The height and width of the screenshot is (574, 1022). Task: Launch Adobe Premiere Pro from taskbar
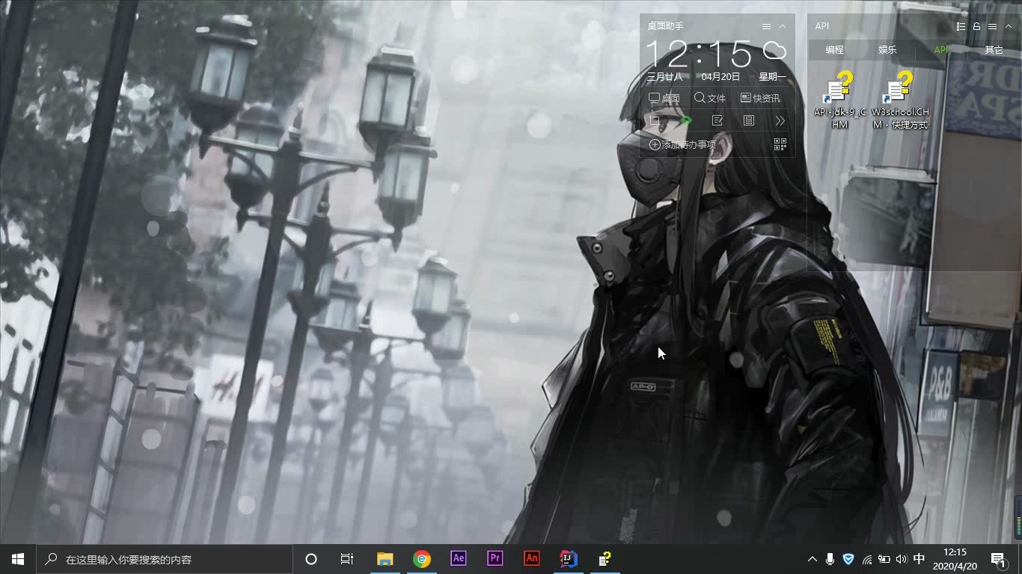click(495, 559)
